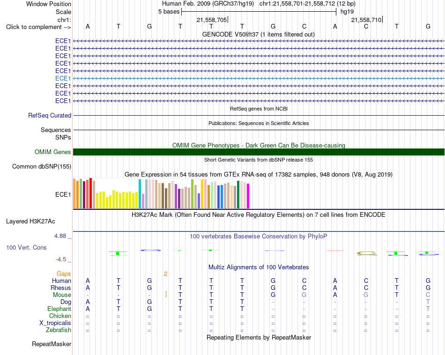Select the Mouse species row label

pos(62,295)
